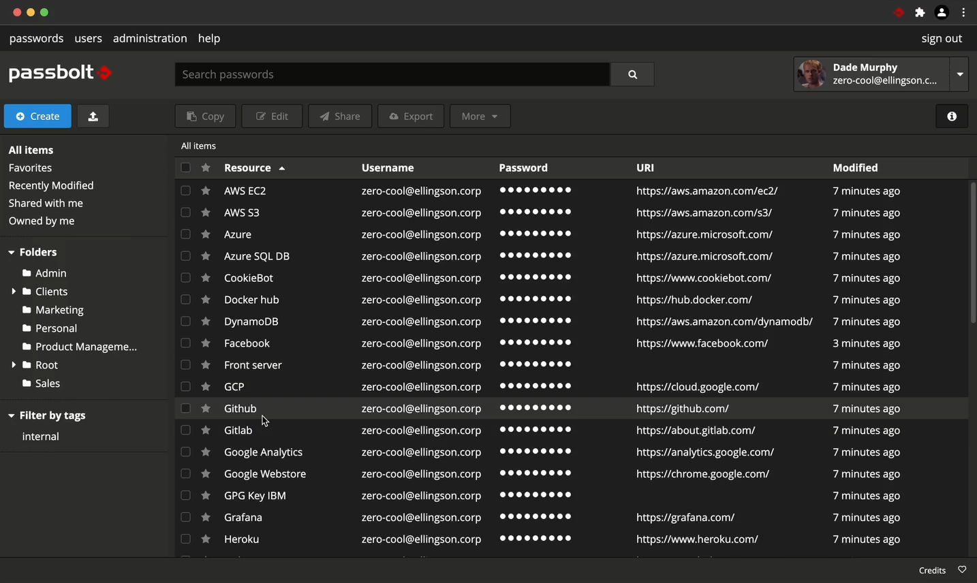The width and height of the screenshot is (977, 583).
Task: Open the help menu
Action: [209, 38]
